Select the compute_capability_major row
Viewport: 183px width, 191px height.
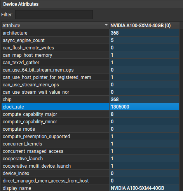coord(91,114)
